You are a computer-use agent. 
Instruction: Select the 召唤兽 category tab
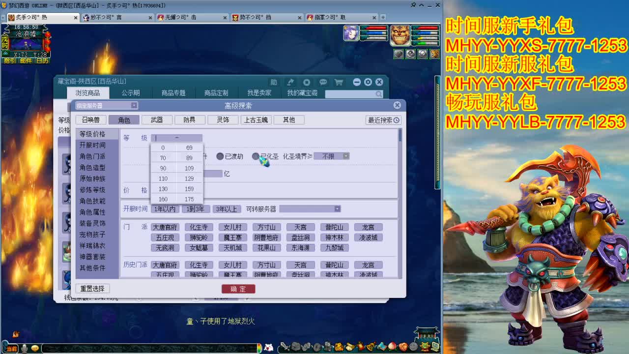[x=91, y=120]
